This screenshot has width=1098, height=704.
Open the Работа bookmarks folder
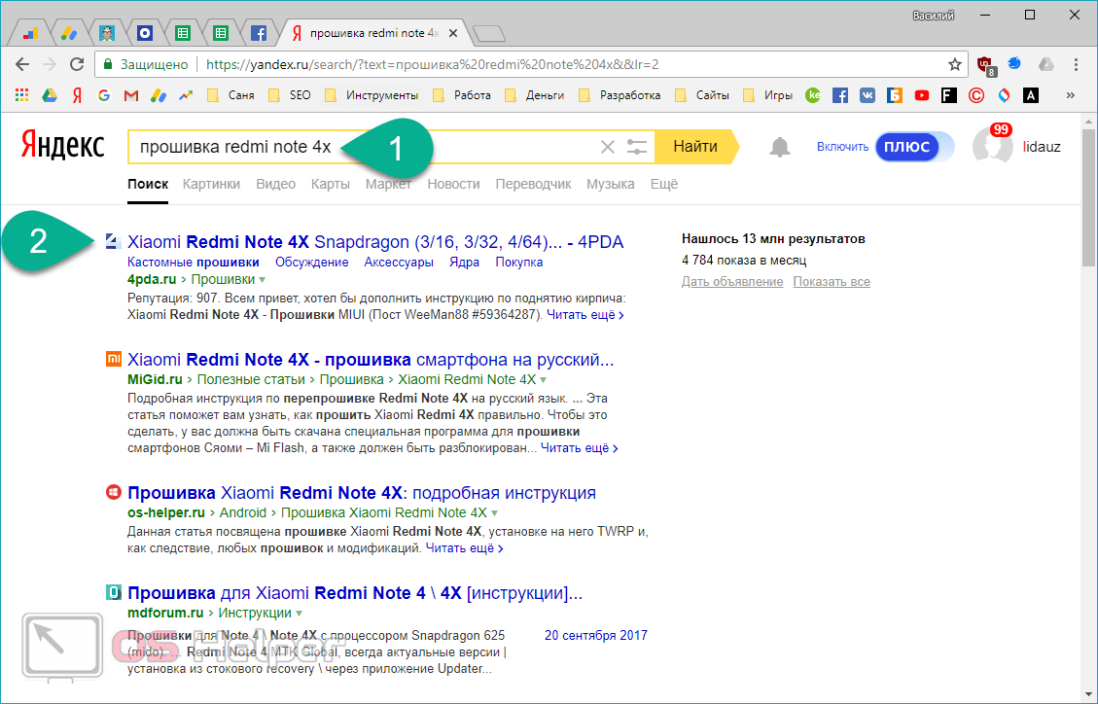coord(462,95)
